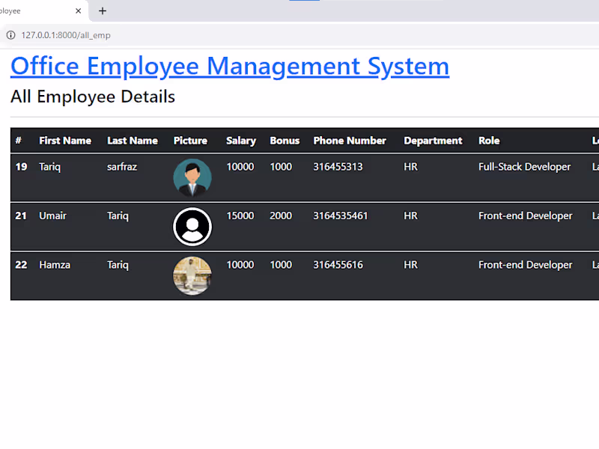View site information icon in address bar

(x=10, y=35)
